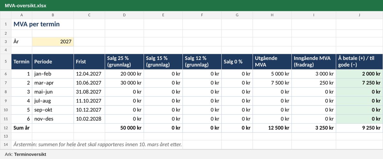Select the period cell 'mar–apr'
This screenshot has width=383, height=159.
(53, 83)
